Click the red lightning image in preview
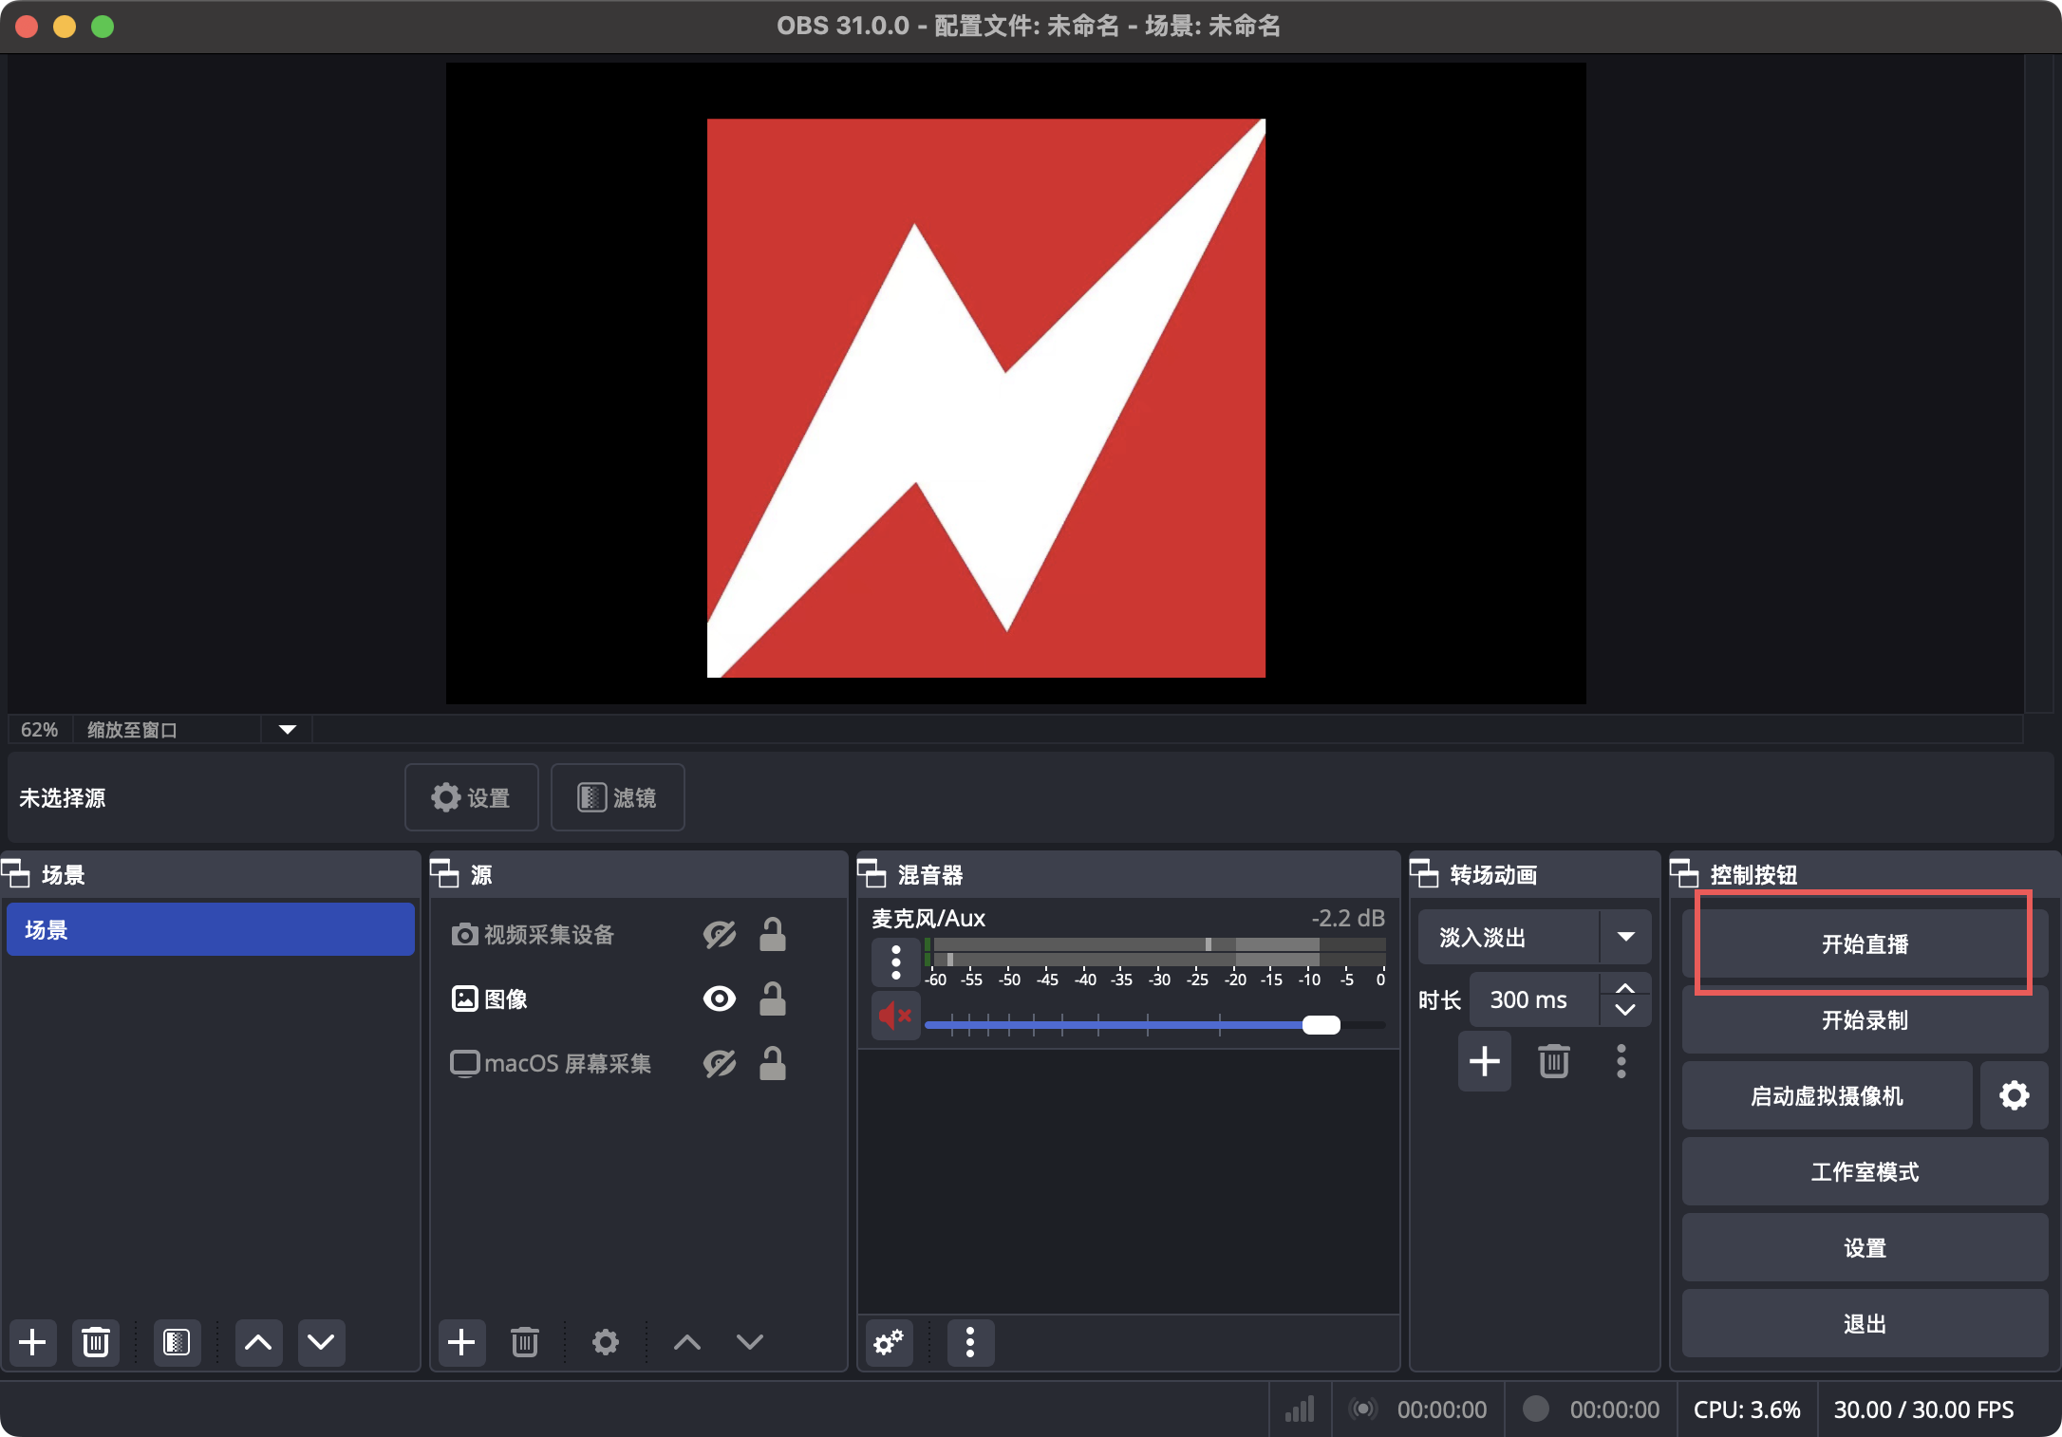 click(x=986, y=398)
